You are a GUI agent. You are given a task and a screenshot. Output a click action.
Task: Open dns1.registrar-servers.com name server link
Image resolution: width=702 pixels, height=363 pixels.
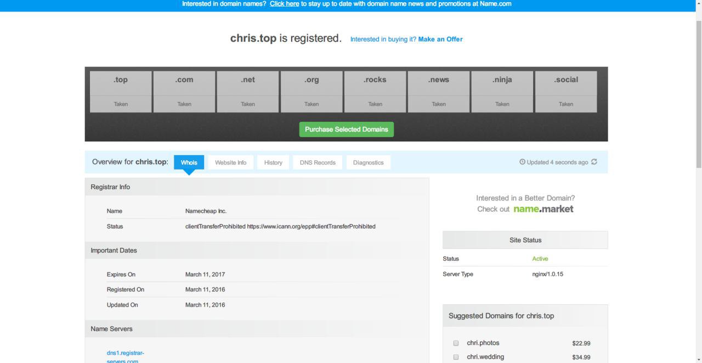[126, 357]
